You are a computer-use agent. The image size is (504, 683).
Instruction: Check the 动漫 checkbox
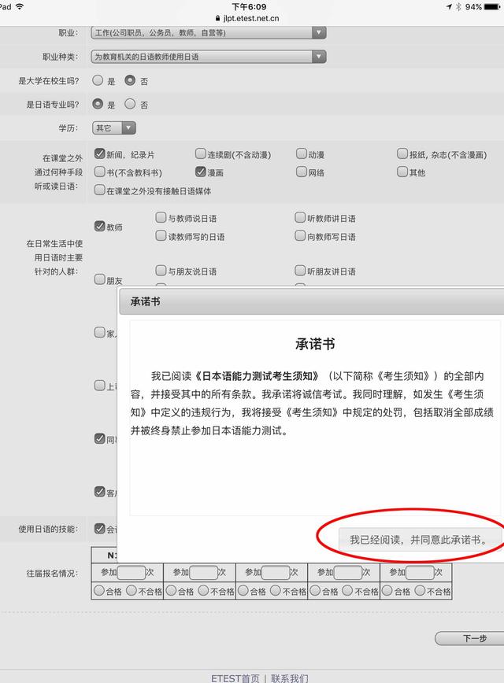point(302,154)
